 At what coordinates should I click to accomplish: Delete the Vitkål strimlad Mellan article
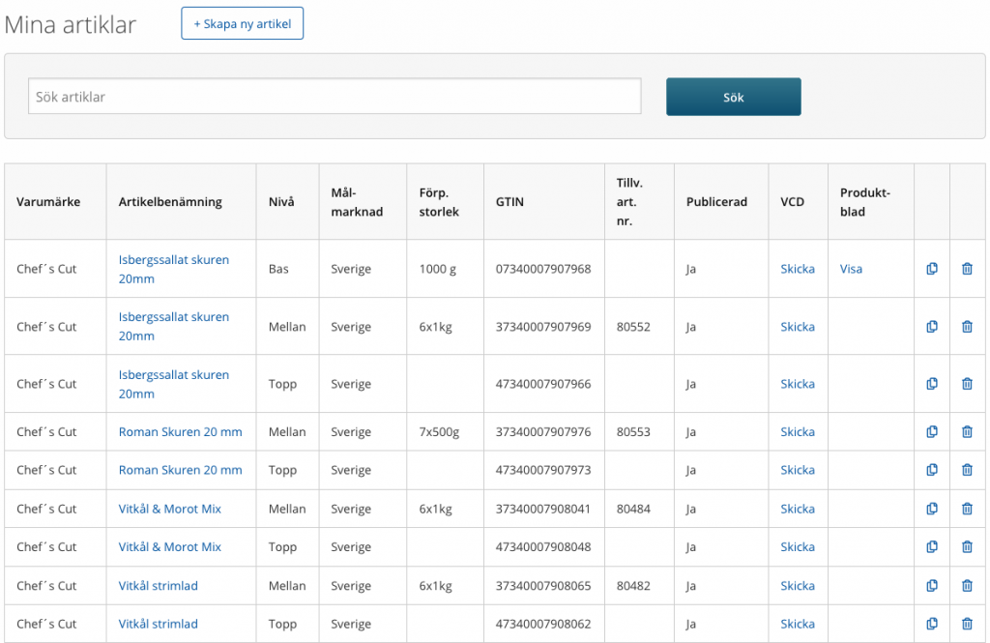click(x=967, y=586)
